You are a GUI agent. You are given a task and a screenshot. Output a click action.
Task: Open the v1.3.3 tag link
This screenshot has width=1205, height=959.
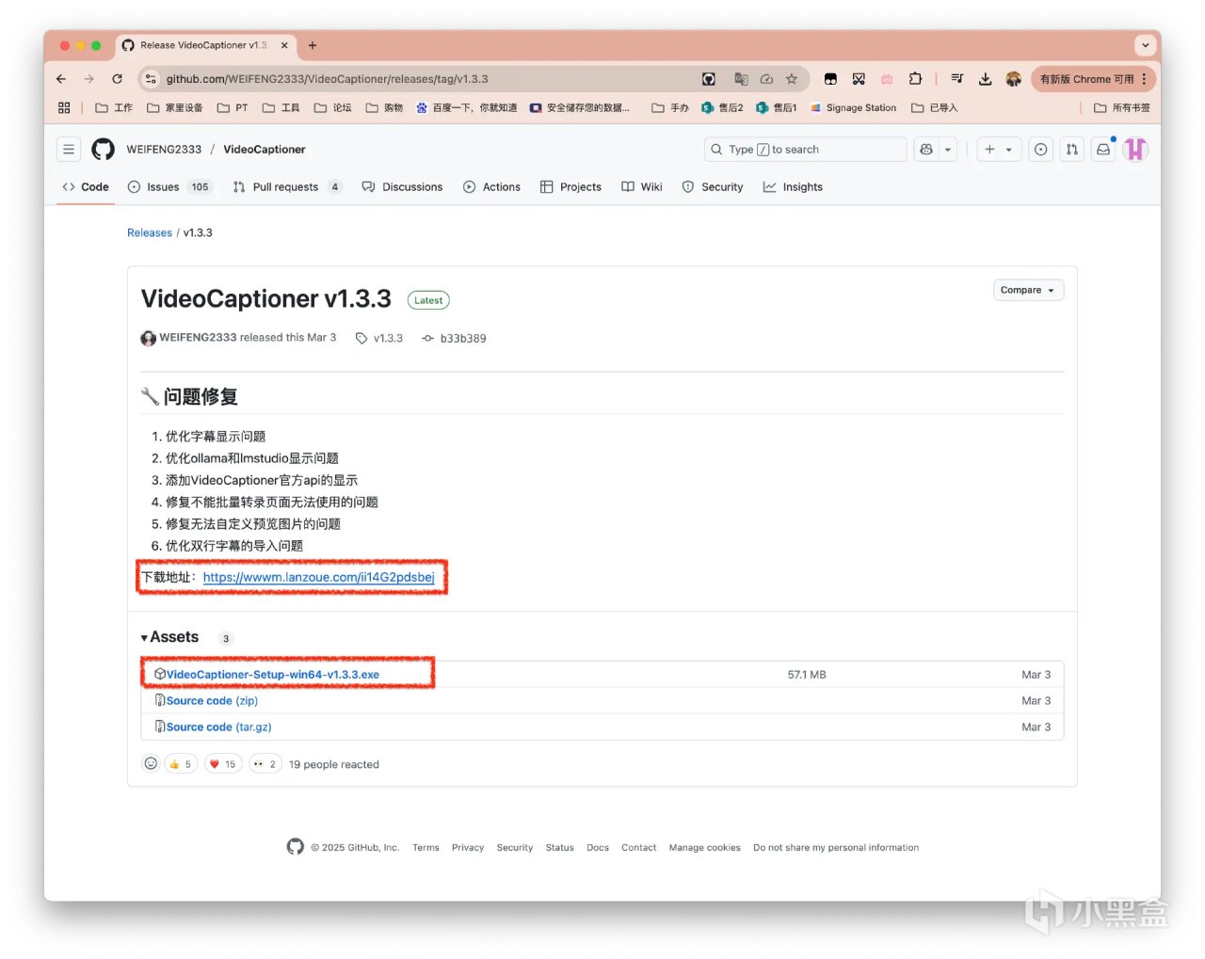379,338
